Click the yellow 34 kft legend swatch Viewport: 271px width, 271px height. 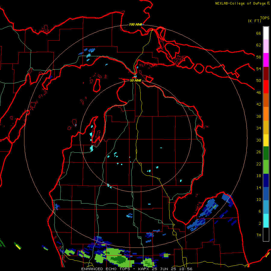point(266,140)
